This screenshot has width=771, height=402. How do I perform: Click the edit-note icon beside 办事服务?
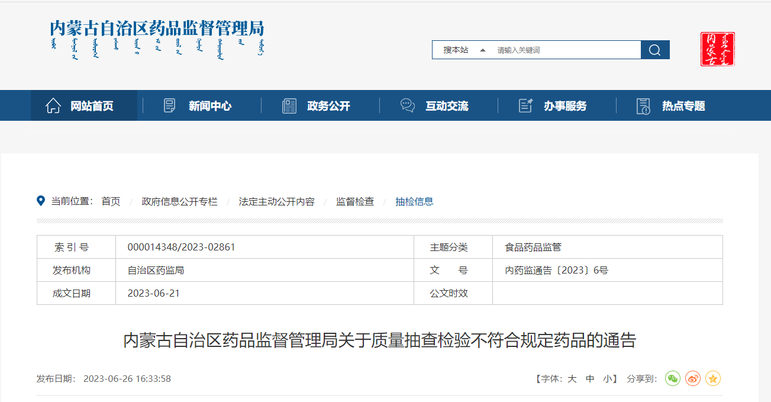pos(525,106)
